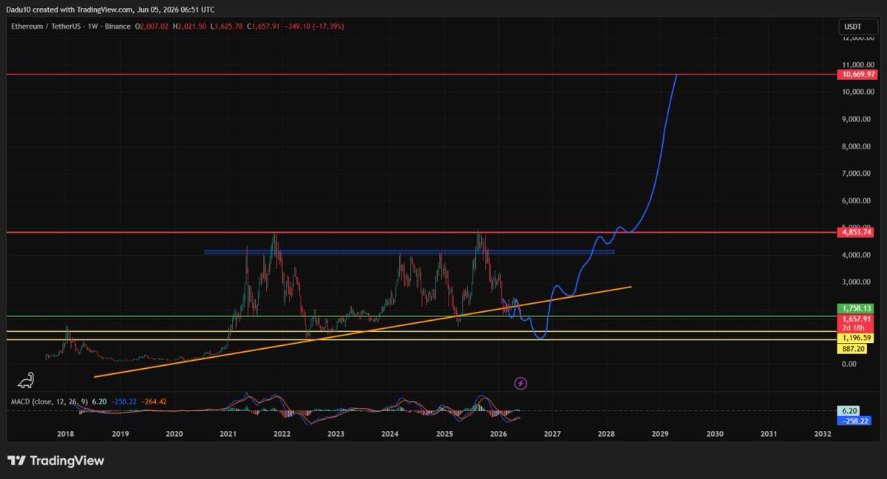This screenshot has height=479, width=887.
Task: Click the MACD (close, 12, 26, 9) indicator label
Action: tap(50, 401)
